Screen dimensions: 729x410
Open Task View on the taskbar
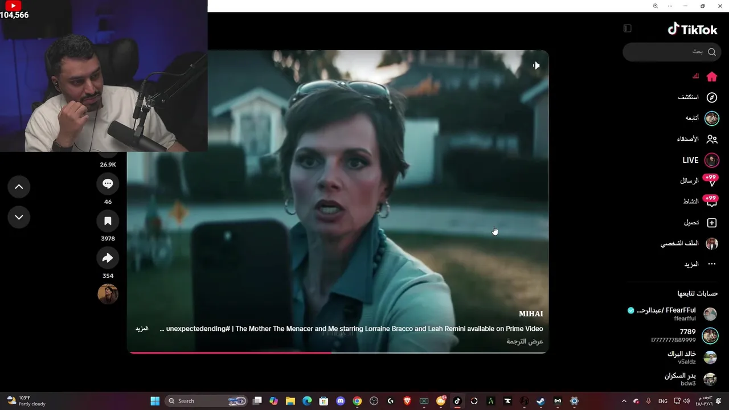257,401
